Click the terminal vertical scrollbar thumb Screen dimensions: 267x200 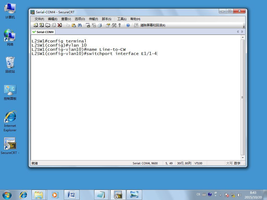pos(243,97)
